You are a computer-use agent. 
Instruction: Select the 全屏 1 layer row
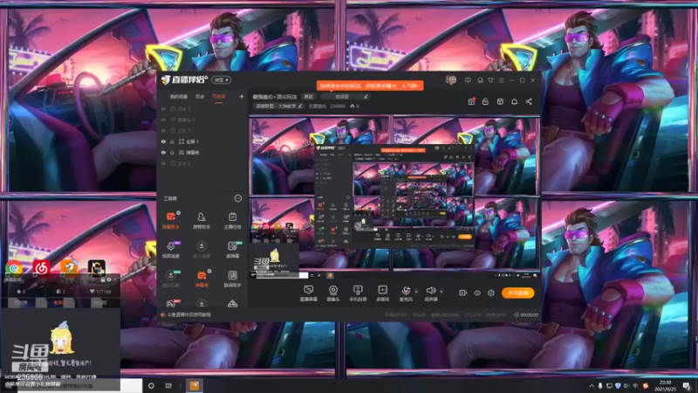[x=202, y=141]
